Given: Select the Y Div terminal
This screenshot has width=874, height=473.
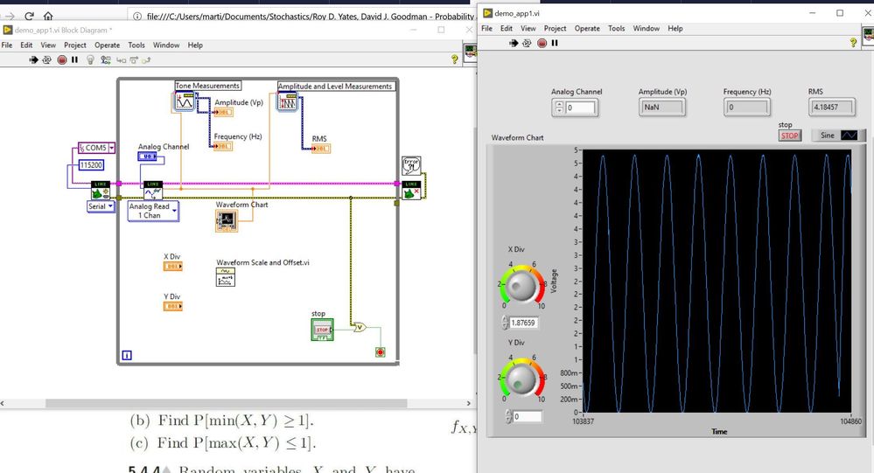Looking at the screenshot, I should tap(173, 306).
